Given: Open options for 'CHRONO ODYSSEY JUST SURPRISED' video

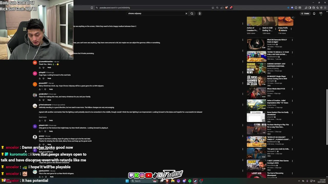Looking at the screenshot, I should (x=292, y=64).
